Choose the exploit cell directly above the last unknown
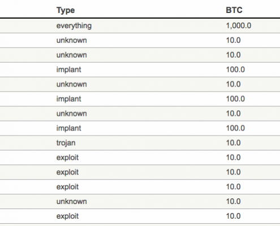This screenshot has height=226, width=280. pos(67,187)
